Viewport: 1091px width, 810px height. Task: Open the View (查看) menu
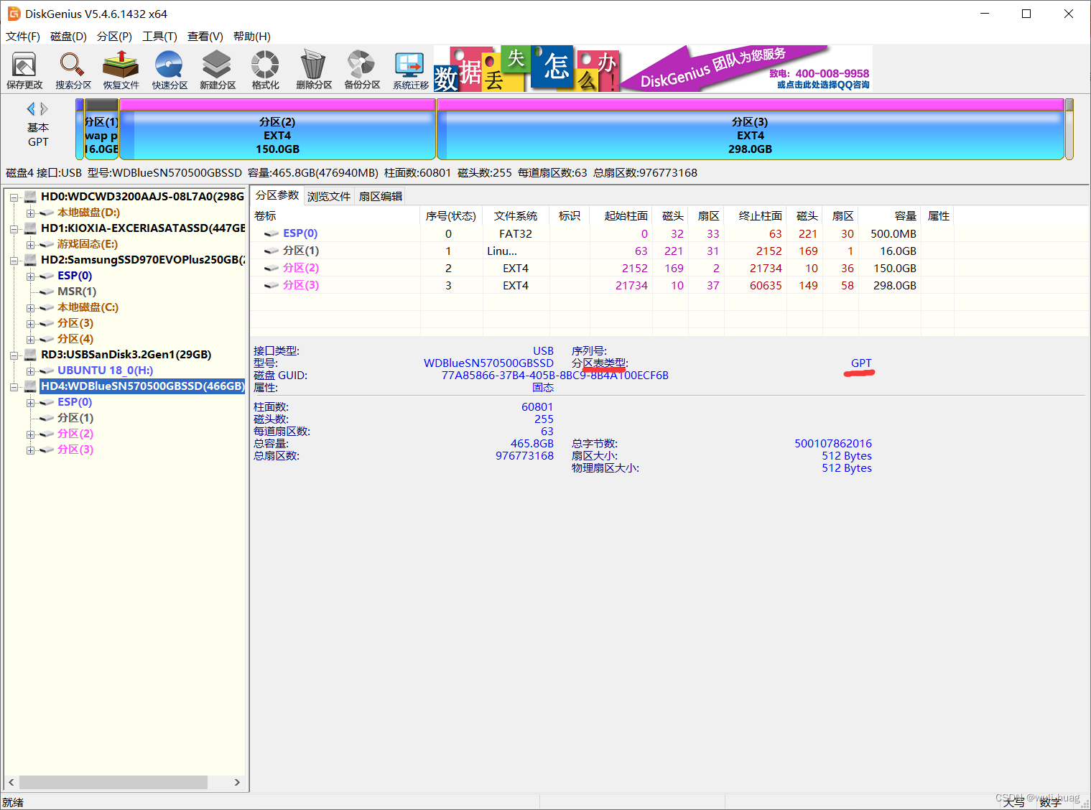point(205,36)
